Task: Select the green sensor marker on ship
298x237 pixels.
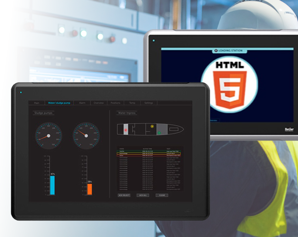Action: 159,133
